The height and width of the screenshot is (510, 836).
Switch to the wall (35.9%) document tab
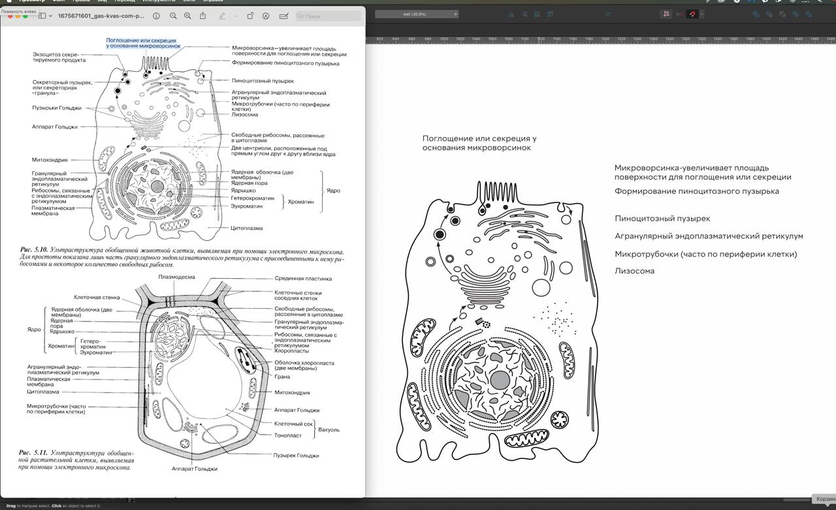click(416, 14)
